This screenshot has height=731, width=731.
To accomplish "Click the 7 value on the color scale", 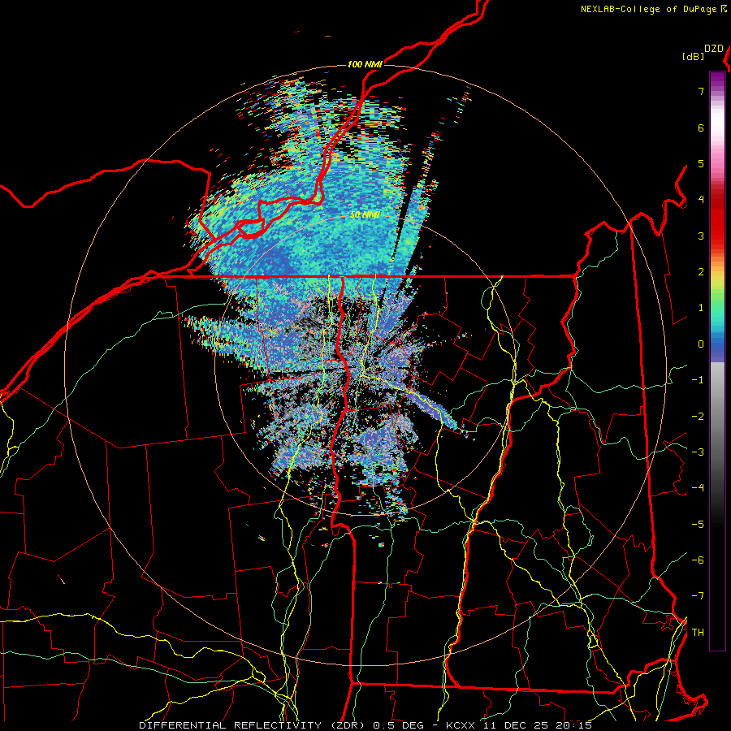I will click(x=701, y=91).
